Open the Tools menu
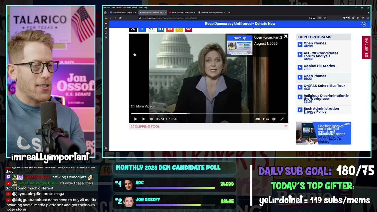Image resolution: width=377 pixels, height=212 pixels. pos(140,7)
